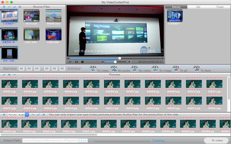Switch to the Gif tab
Image resolution: width=231 pixels, height=144 pixels.
[198, 7]
